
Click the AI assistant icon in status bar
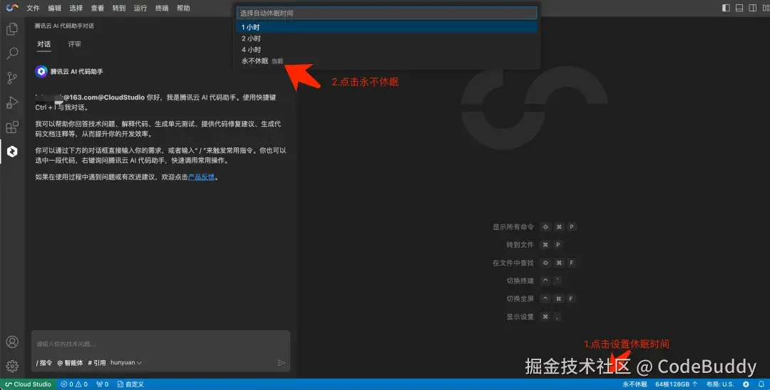click(x=746, y=384)
